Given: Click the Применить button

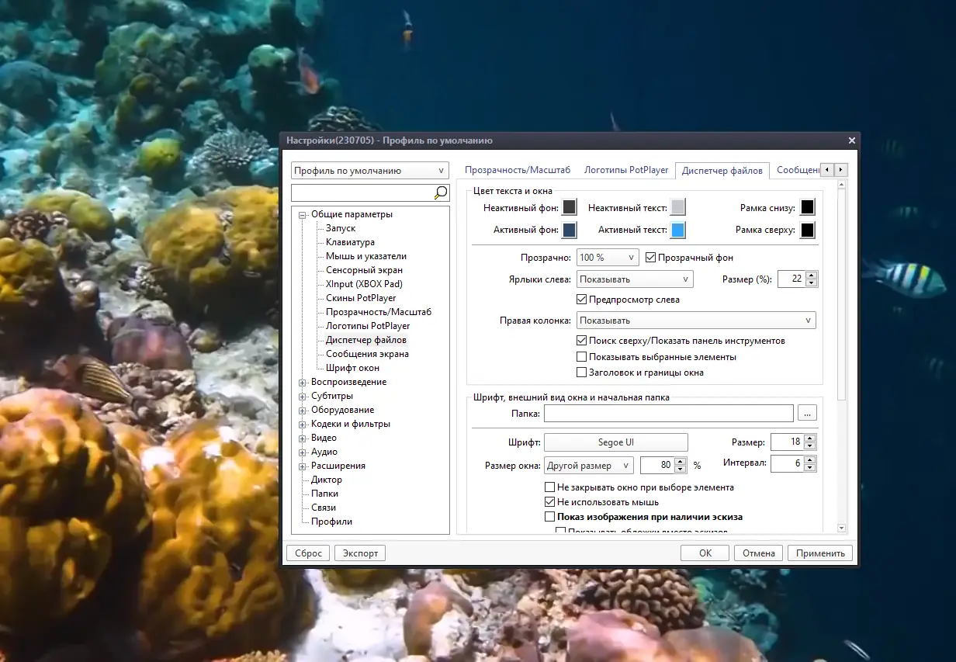Looking at the screenshot, I should [x=819, y=553].
